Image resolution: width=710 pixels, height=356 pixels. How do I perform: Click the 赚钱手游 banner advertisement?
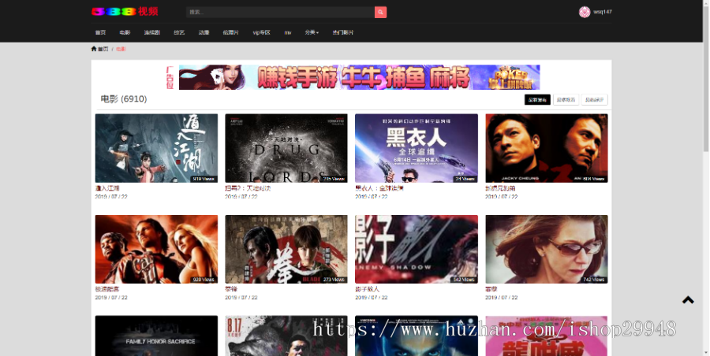click(360, 77)
